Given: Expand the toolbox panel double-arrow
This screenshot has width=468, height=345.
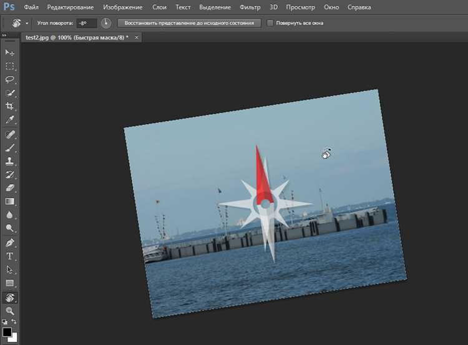Looking at the screenshot, I should [x=4, y=35].
